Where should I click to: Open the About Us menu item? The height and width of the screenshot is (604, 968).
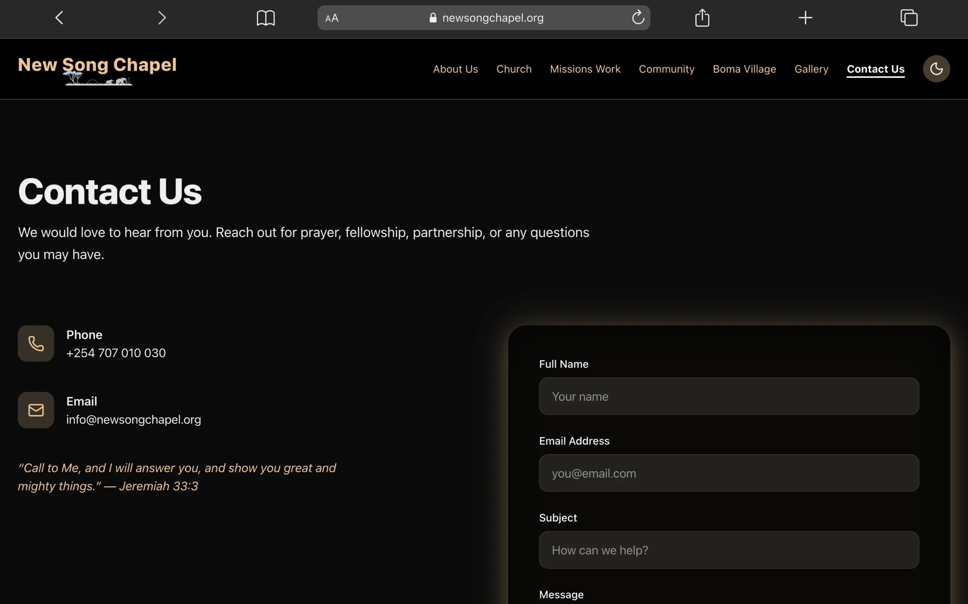456,69
